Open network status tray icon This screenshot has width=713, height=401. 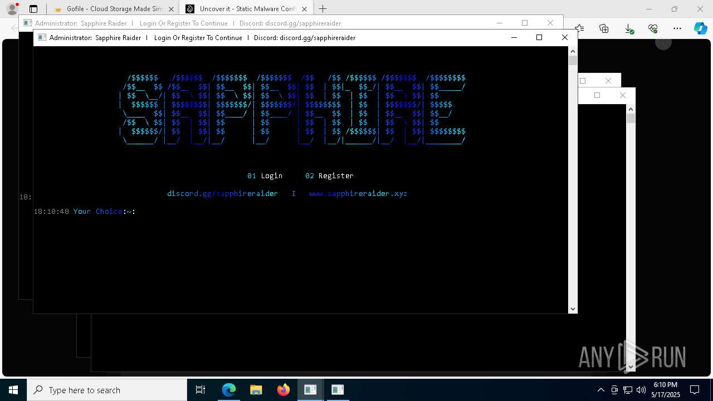point(627,390)
